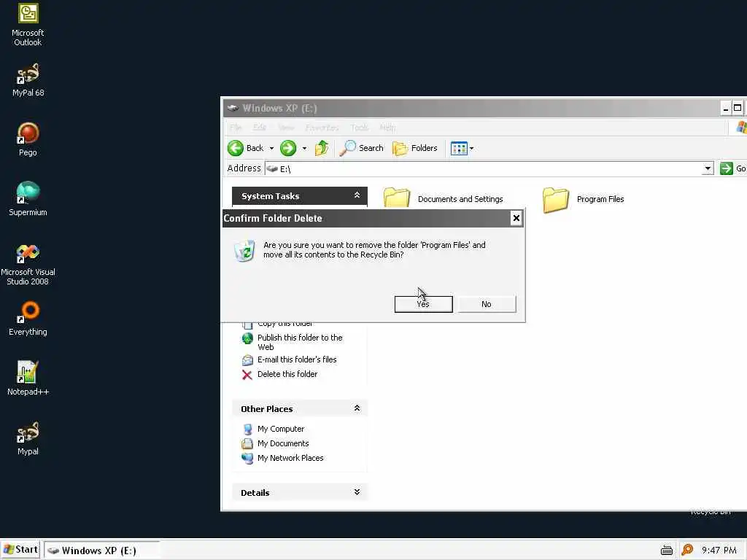Go up one folder level

(x=322, y=148)
